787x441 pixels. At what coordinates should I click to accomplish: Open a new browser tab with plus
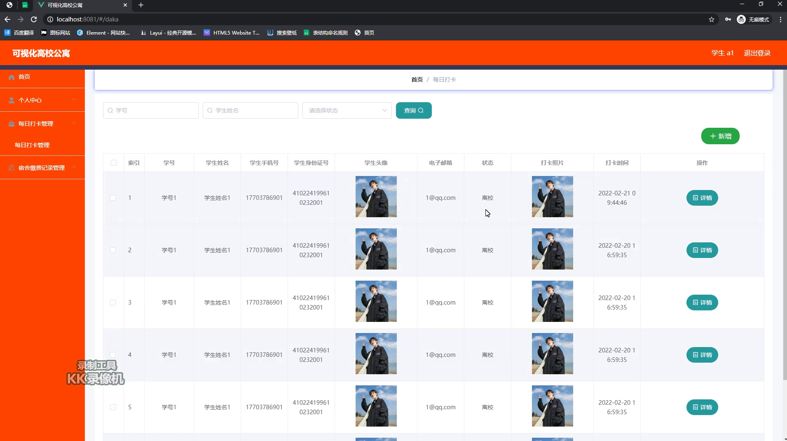tap(141, 5)
